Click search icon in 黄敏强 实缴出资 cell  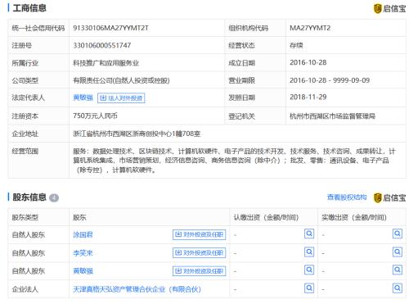tap(398, 270)
